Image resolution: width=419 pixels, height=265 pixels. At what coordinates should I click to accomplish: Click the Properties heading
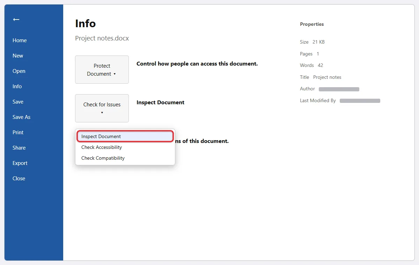click(312, 24)
